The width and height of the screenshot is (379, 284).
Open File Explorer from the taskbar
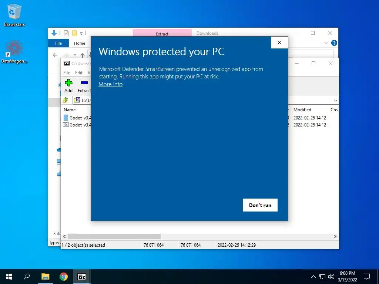[45, 277]
